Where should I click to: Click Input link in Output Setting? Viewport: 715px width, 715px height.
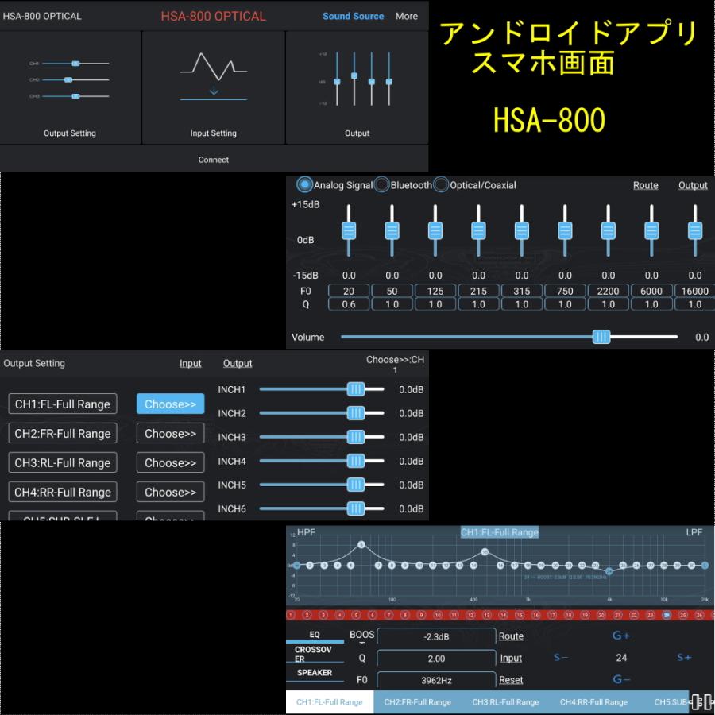(x=190, y=363)
